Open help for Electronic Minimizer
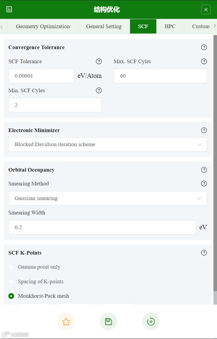This screenshot has width=217, height=339. pos(204,130)
